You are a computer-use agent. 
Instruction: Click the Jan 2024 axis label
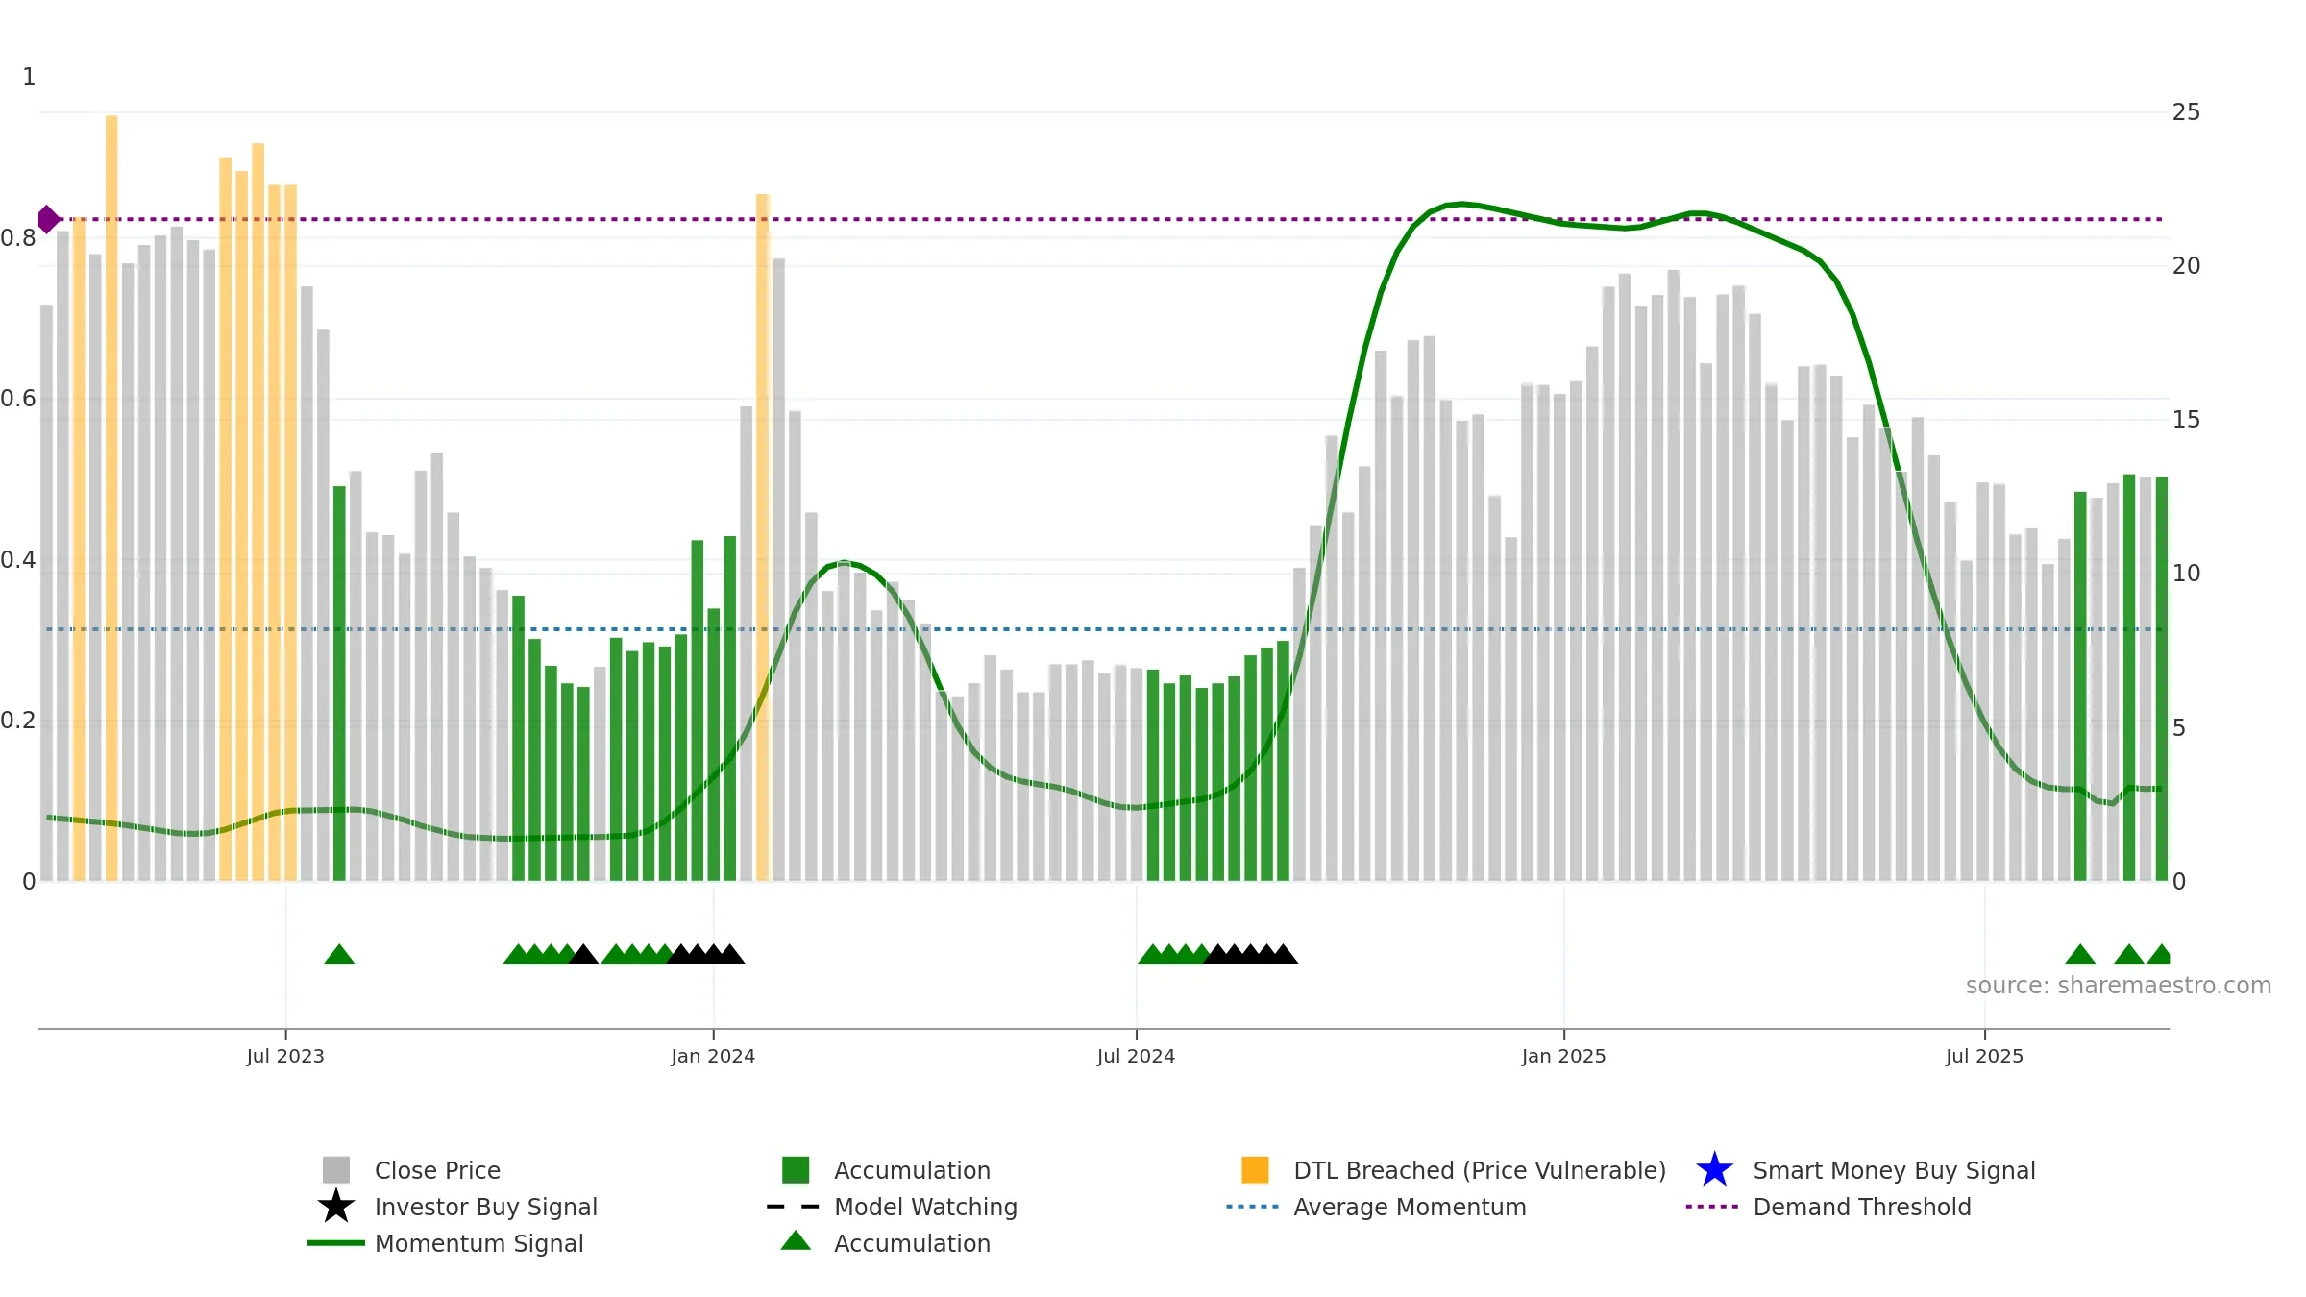(713, 1057)
